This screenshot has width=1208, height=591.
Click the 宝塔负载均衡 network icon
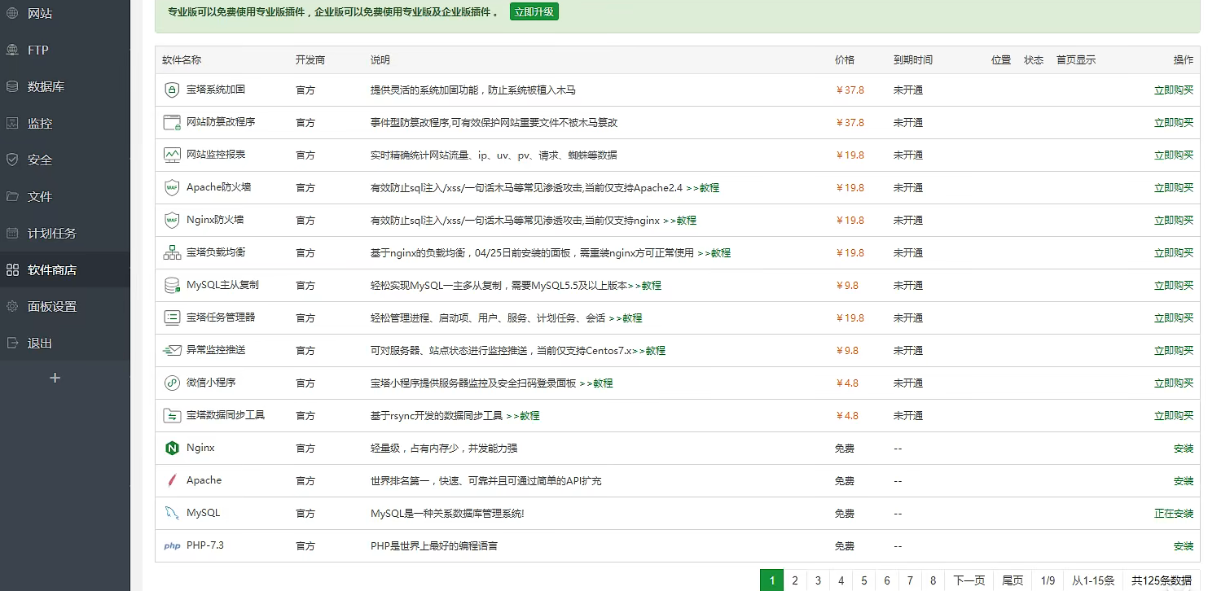coord(172,253)
